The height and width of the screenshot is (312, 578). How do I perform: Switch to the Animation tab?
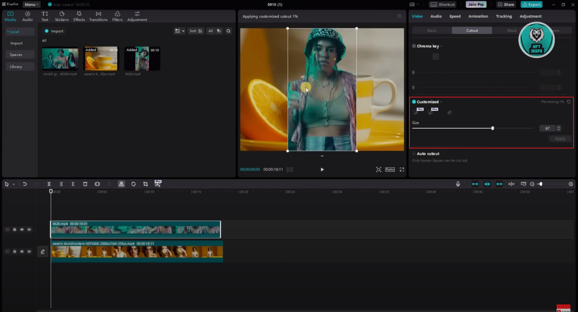point(478,16)
